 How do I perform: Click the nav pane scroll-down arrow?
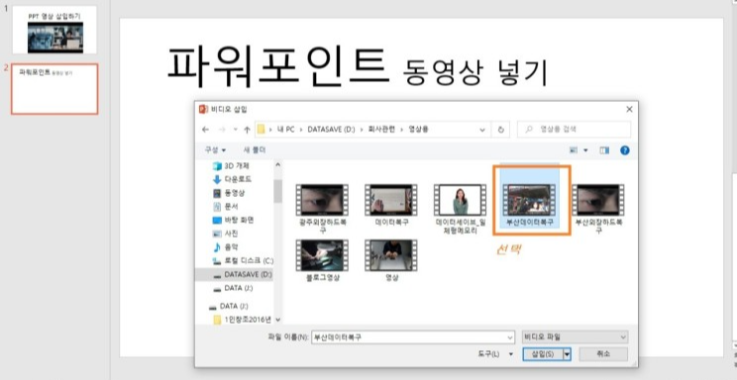[x=277, y=320]
